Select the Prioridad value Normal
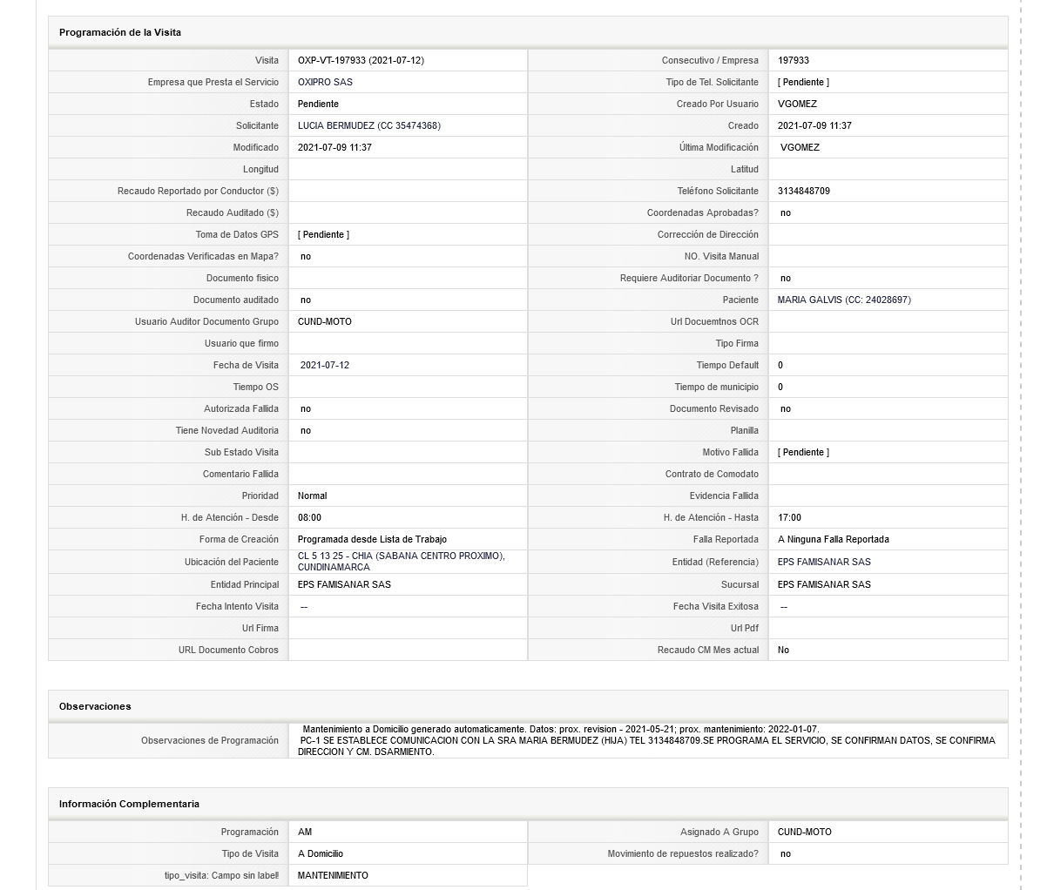This screenshot has height=890, width=1047. 313,496
